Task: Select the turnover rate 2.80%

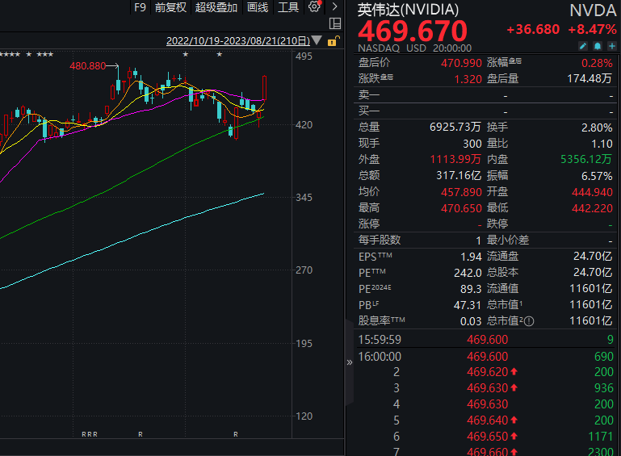Action: (x=597, y=128)
